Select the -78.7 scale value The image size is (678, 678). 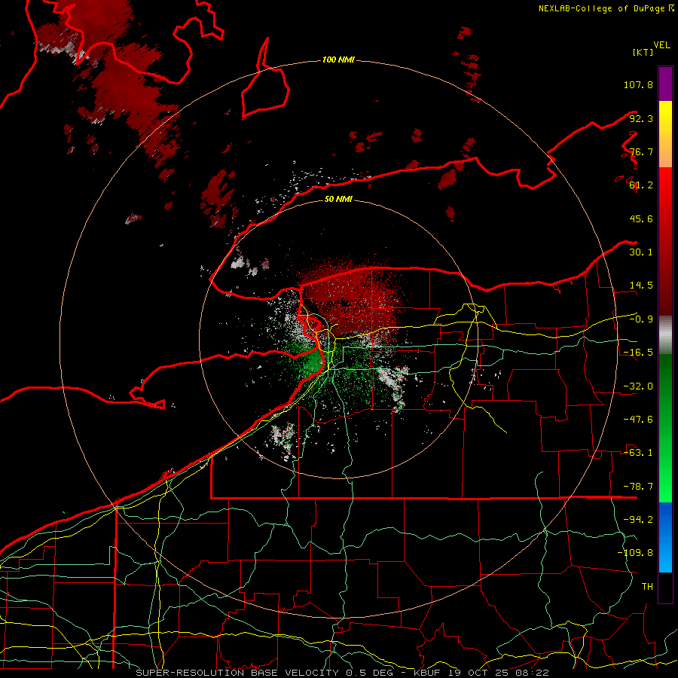pos(638,487)
